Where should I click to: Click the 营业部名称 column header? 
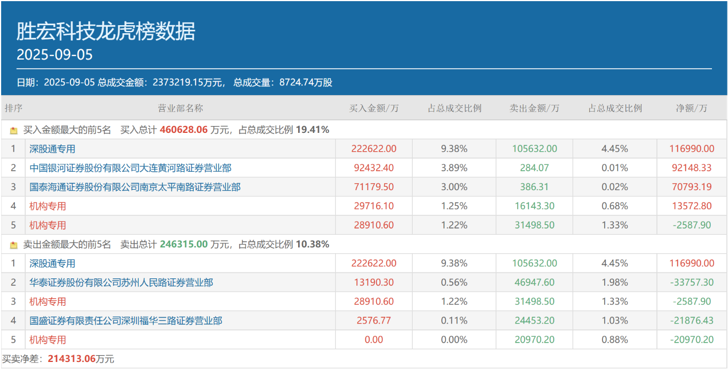coord(180,108)
